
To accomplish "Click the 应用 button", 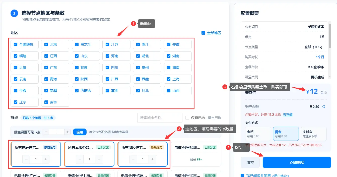I will click(x=80, y=132).
